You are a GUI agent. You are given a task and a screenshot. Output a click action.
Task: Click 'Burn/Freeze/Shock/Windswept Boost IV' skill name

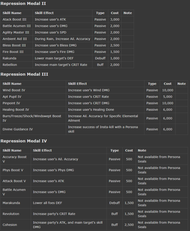pos(32,118)
